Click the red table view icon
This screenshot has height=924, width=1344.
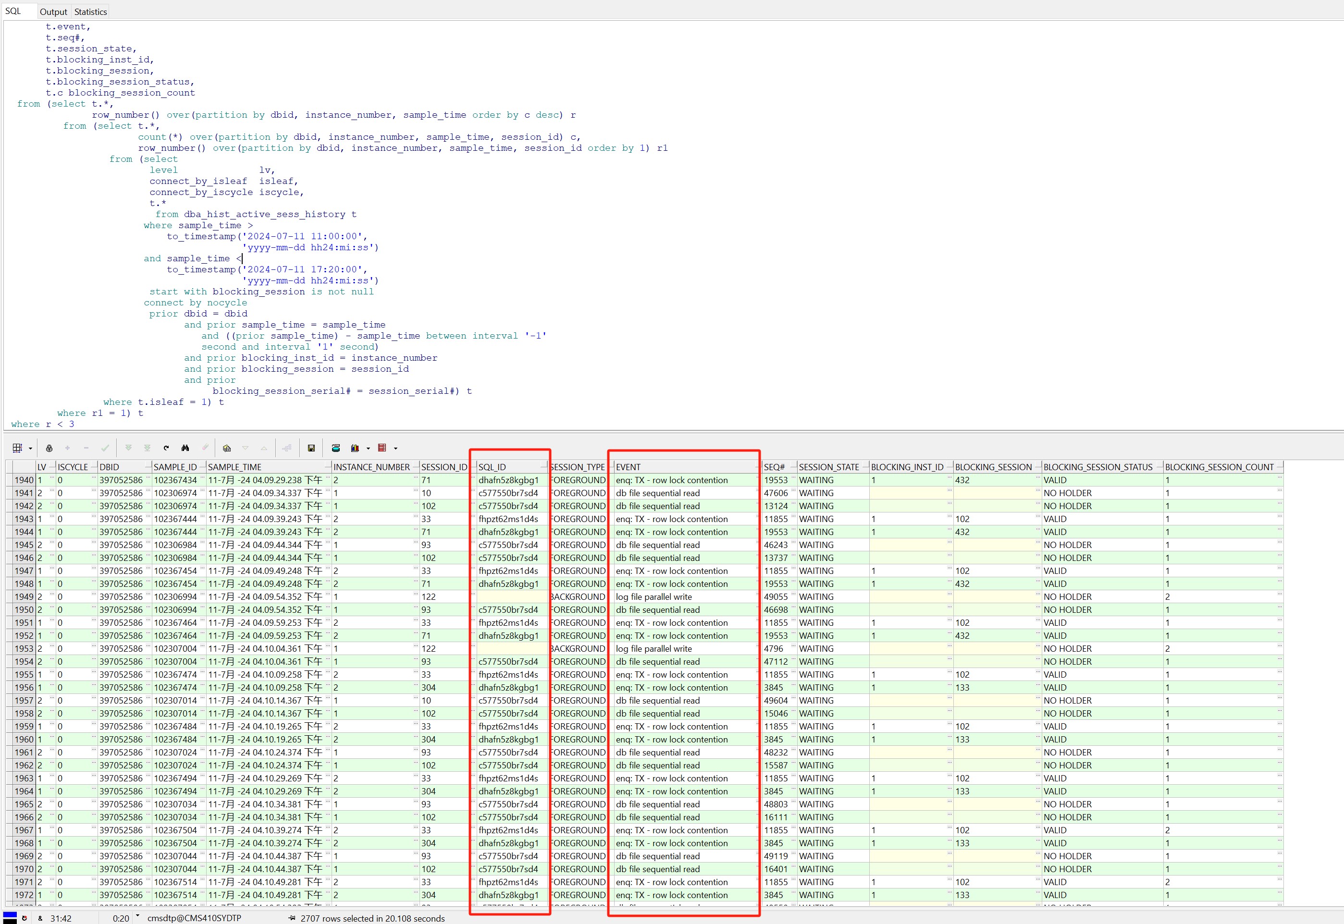(x=382, y=448)
